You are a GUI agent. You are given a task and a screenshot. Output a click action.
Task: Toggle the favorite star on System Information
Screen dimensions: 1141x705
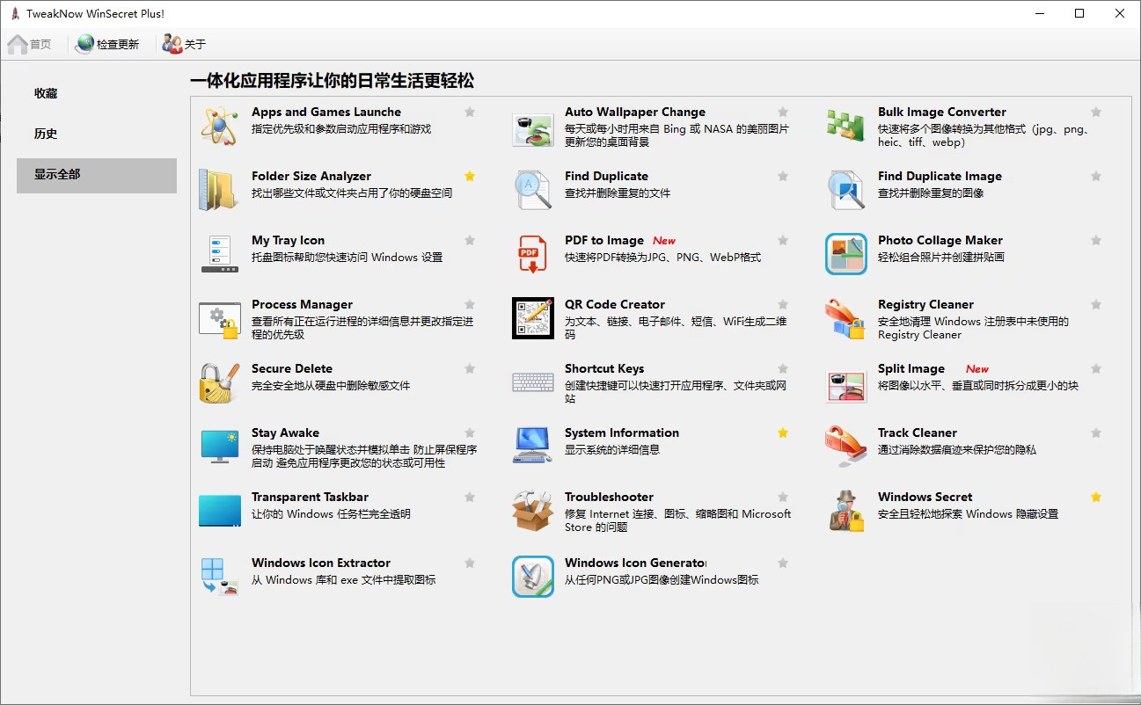click(x=782, y=432)
